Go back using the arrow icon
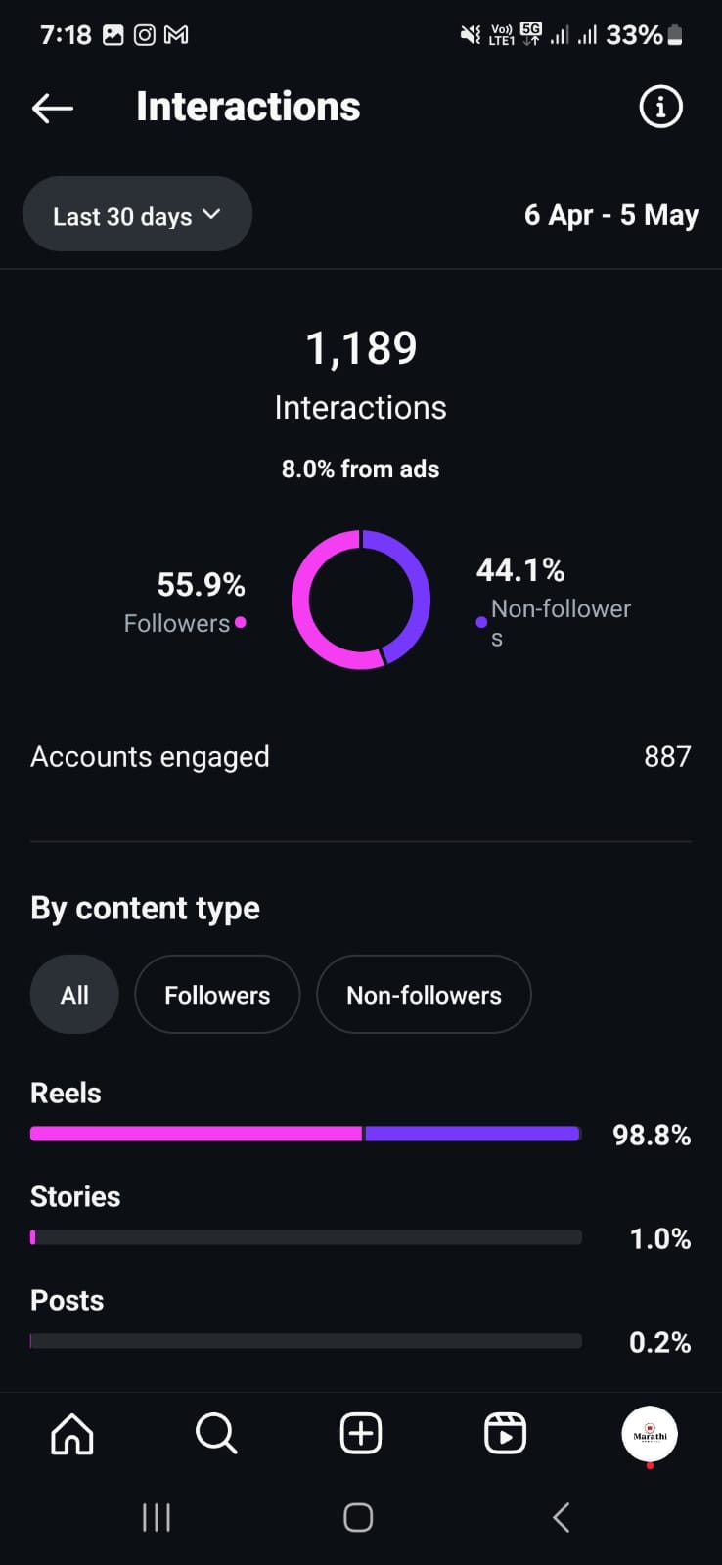Viewport: 722px width, 1565px height. tap(53, 108)
